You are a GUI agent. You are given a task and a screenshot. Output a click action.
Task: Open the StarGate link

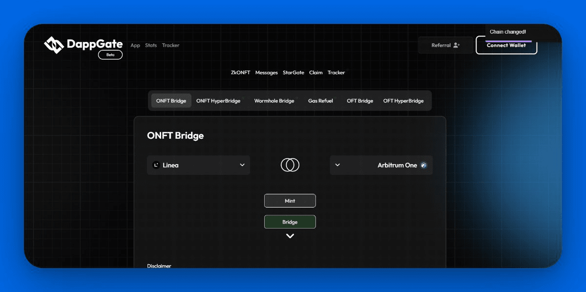tap(293, 72)
